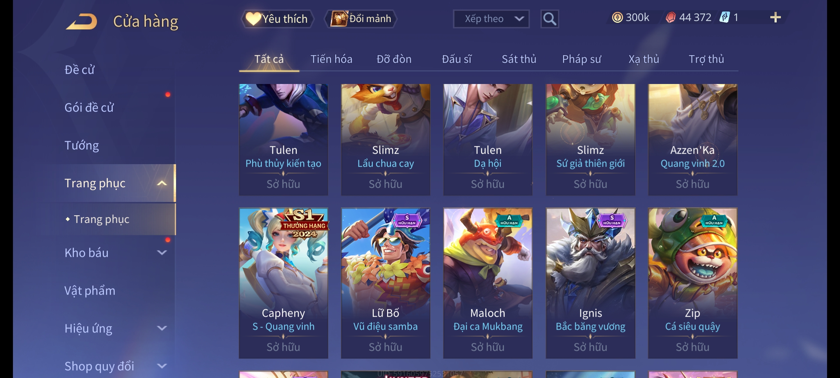Viewport: 840px width, 378px height.
Task: Select Capheny S - Quang vinh skin card
Action: click(283, 283)
